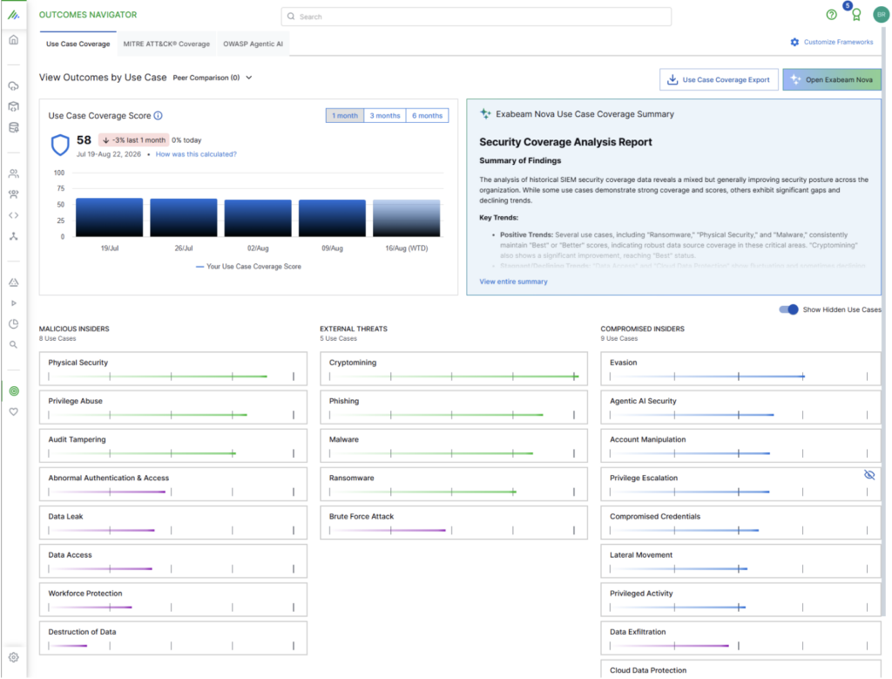The image size is (892, 679).
Task: Select the 1 month range
Action: coord(345,116)
